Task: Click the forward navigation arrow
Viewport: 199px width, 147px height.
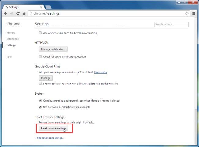Action: coord(12,13)
